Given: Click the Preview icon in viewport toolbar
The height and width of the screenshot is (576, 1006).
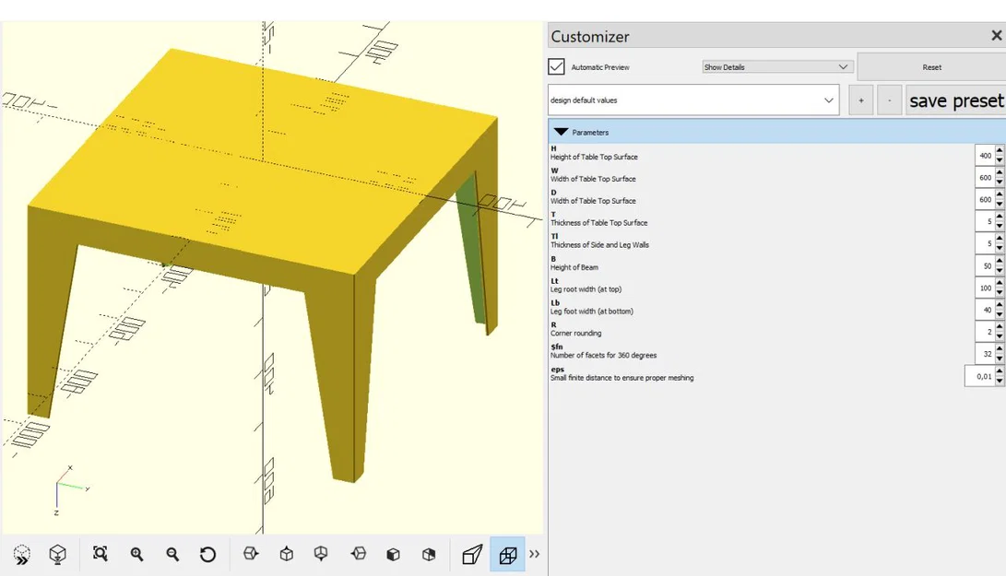Looking at the screenshot, I should [22, 554].
